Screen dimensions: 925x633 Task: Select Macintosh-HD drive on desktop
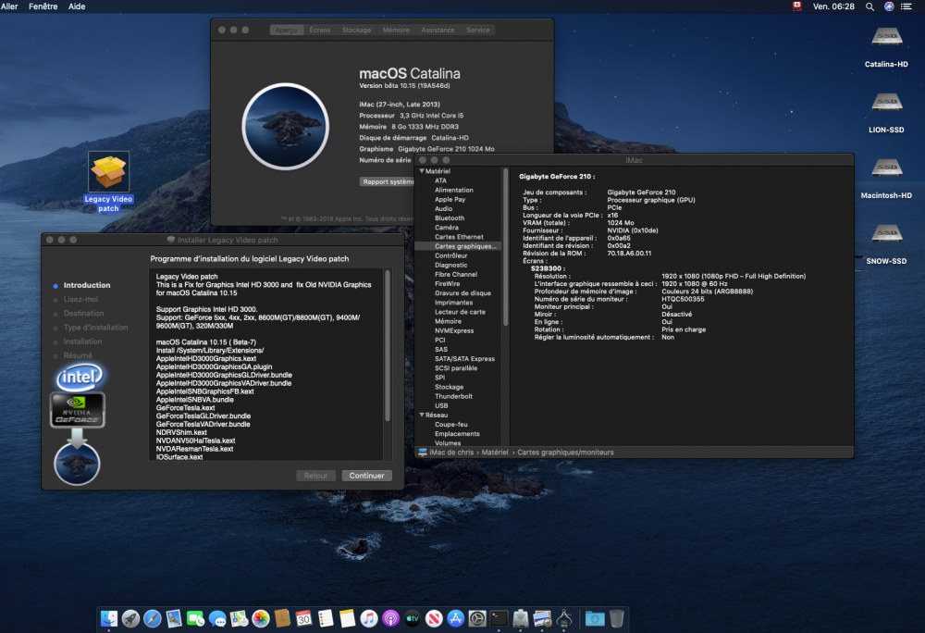click(886, 179)
